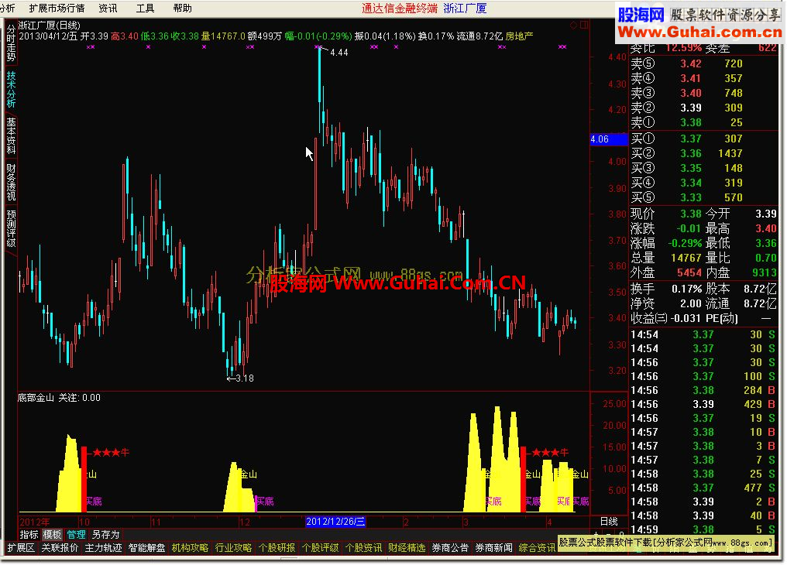Open the 个股研报 bottom tab
Image resolution: width=787 pixels, height=565 pixels.
click(277, 548)
